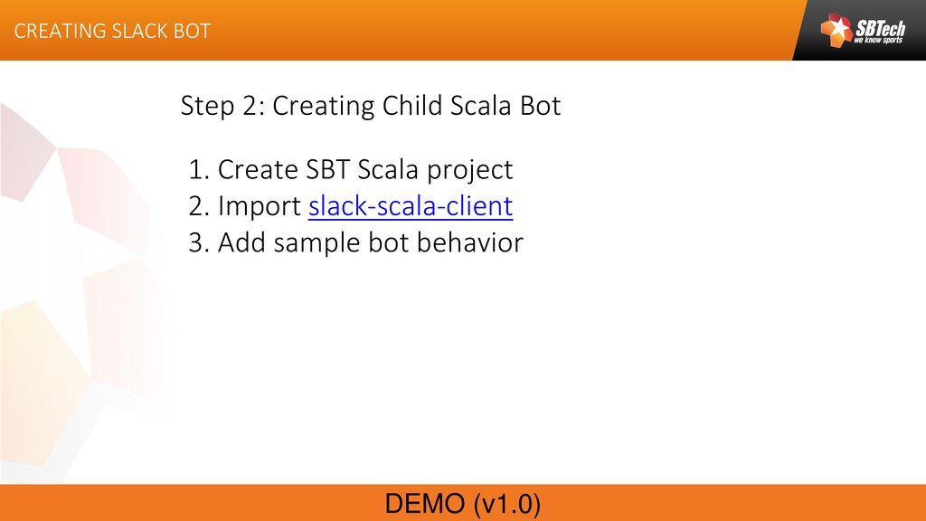Click the number '2.' list marker
Screen dimensions: 926x521
[x=199, y=207]
